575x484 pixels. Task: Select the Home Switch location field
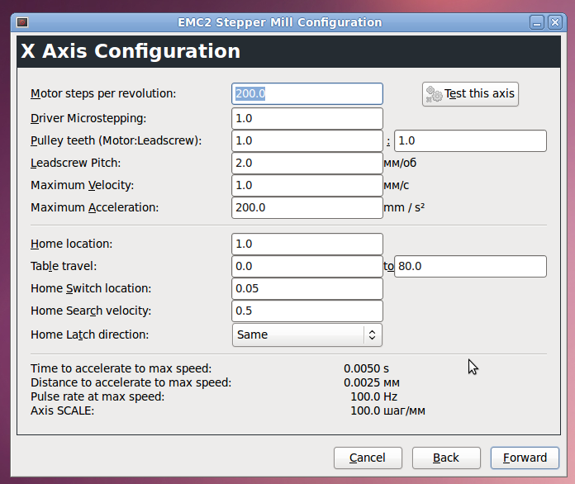tap(307, 289)
